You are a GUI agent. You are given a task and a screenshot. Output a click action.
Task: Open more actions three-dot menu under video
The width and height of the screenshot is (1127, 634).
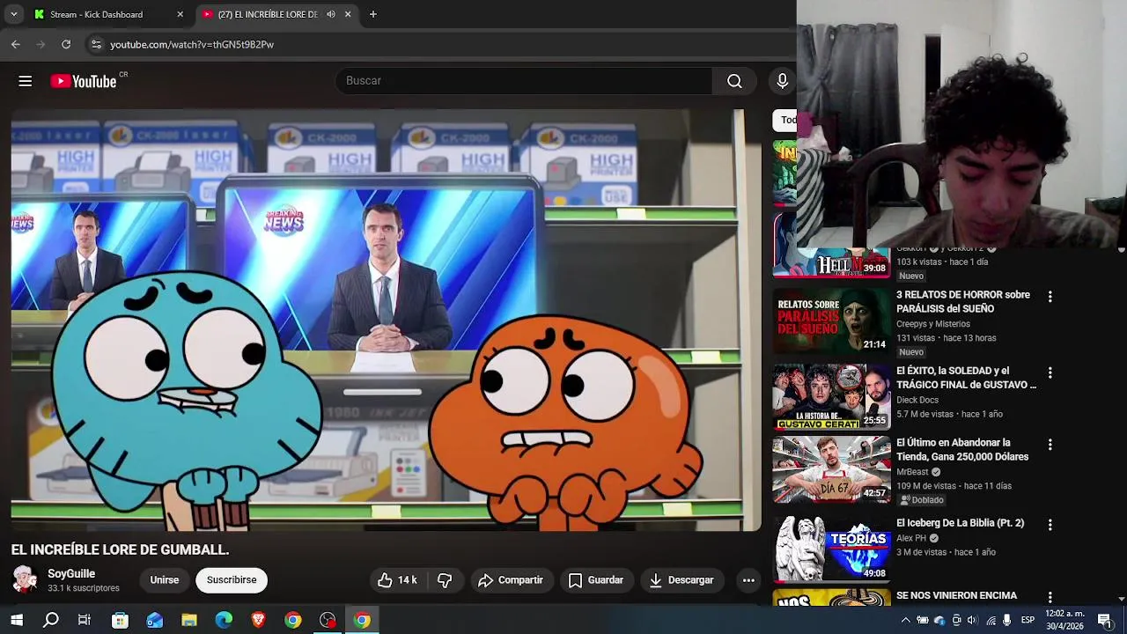click(x=748, y=580)
